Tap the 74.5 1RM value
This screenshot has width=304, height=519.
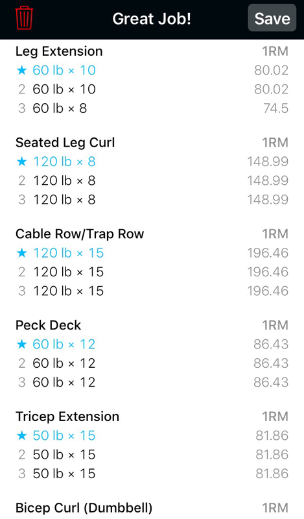pyautogui.click(x=276, y=108)
